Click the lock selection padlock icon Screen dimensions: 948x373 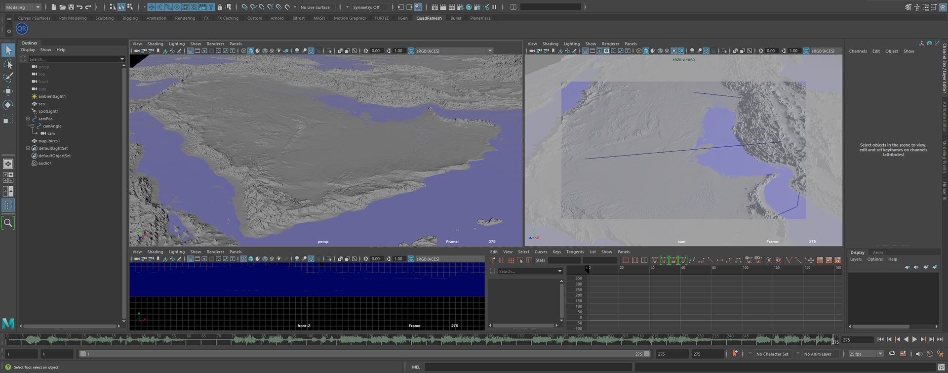(x=220, y=7)
